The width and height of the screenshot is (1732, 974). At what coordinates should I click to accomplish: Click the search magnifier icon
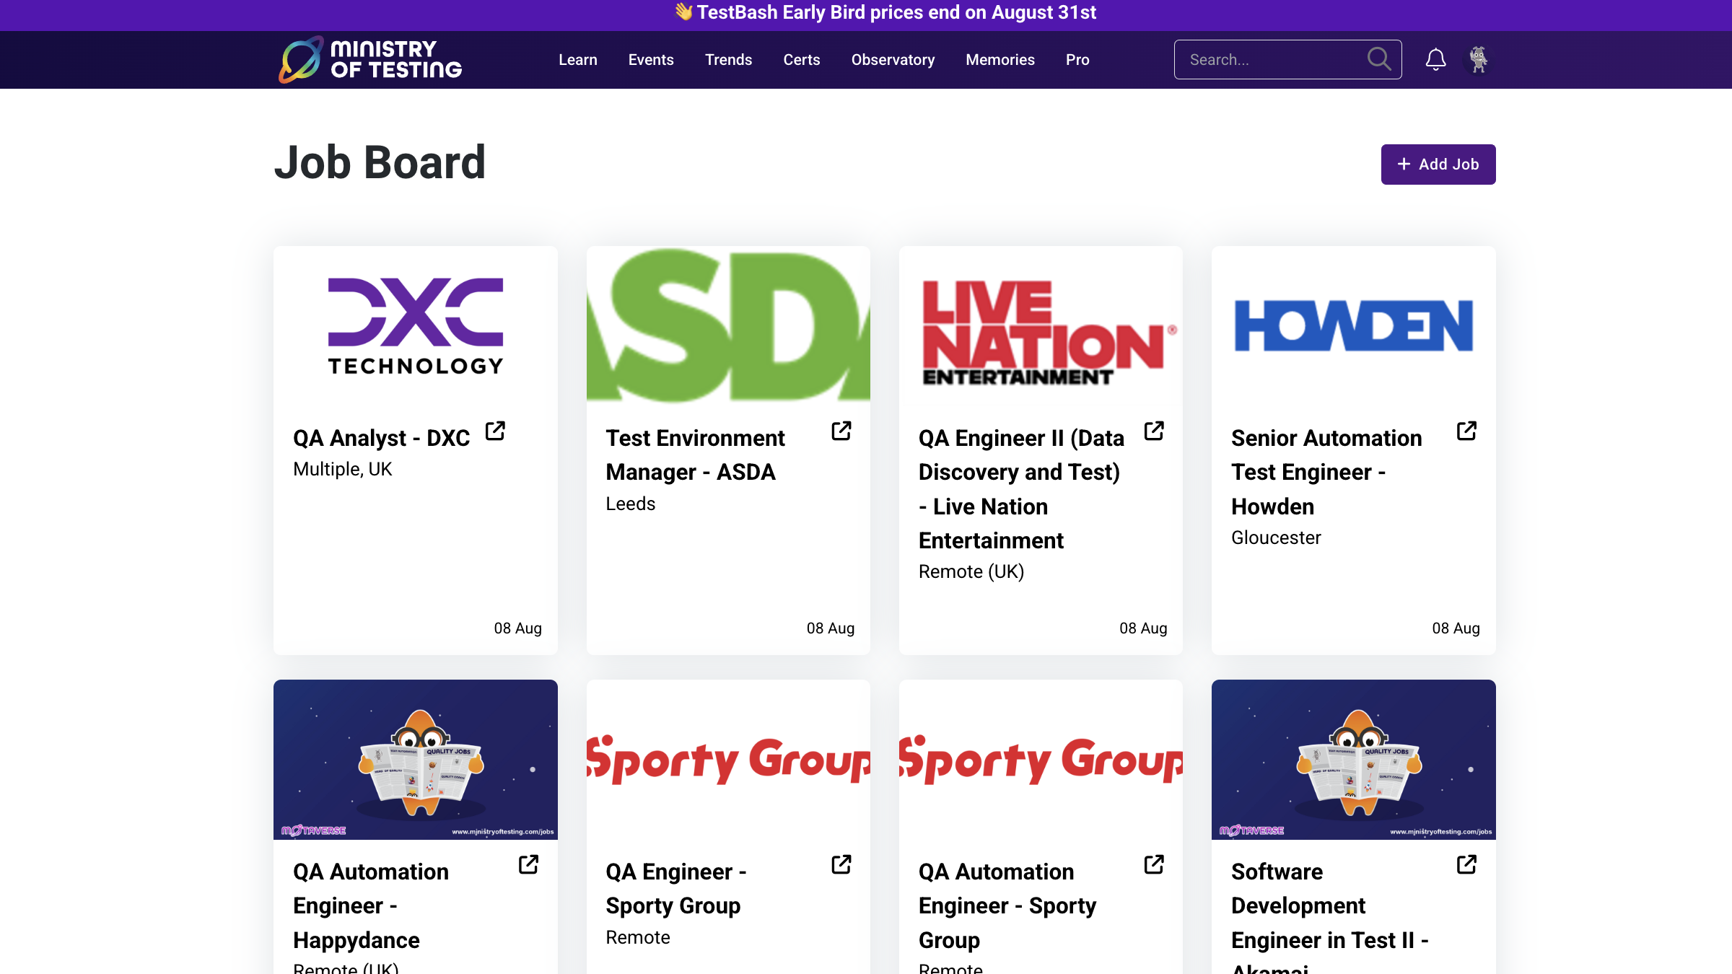(1379, 59)
